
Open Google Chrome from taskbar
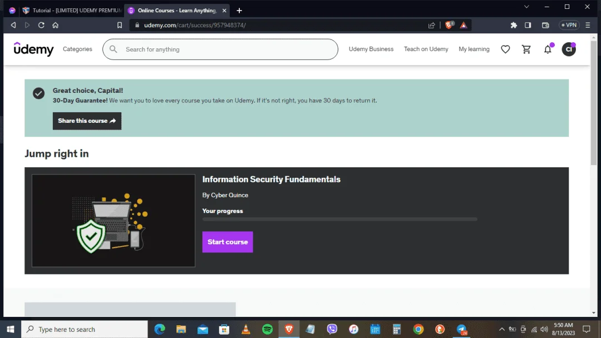tap(418, 329)
